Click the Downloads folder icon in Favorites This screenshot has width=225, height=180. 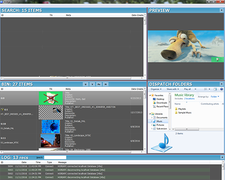tap(154, 103)
